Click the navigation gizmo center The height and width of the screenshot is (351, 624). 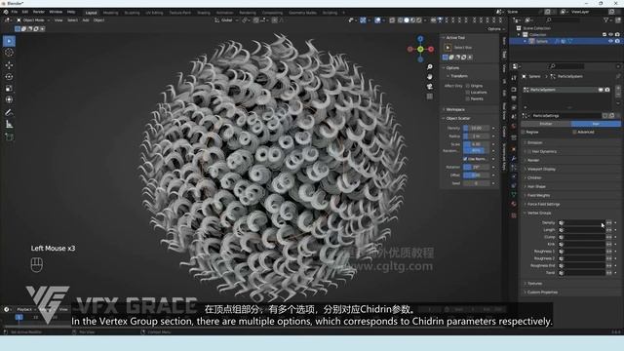click(x=420, y=49)
